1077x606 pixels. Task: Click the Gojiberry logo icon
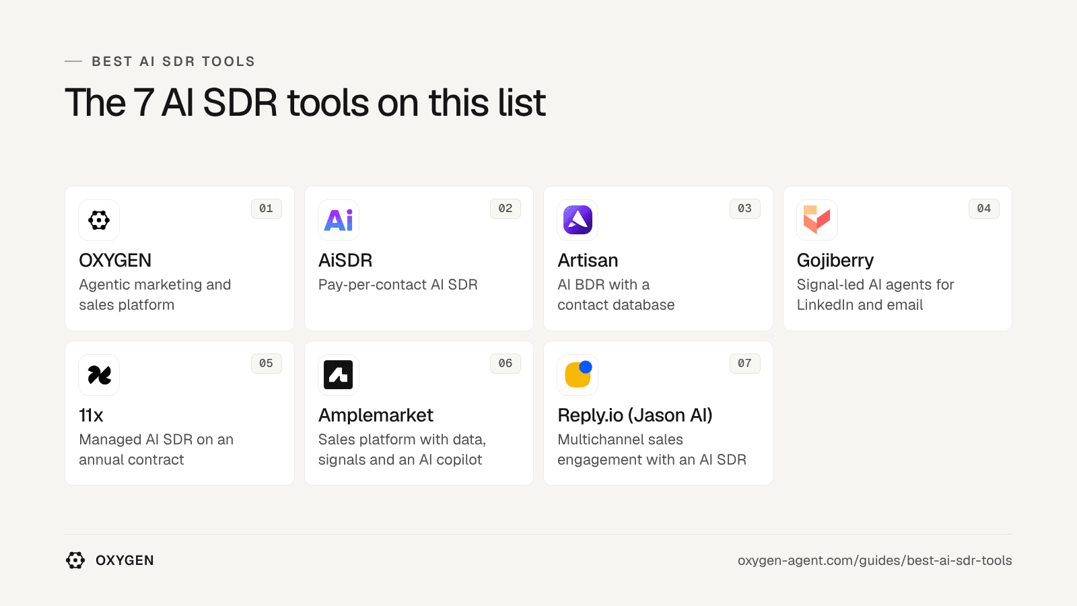pos(817,220)
